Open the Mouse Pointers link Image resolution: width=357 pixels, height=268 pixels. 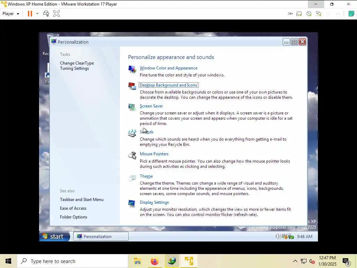point(154,154)
